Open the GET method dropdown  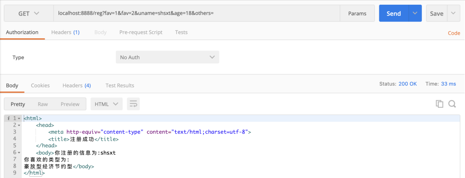click(29, 13)
